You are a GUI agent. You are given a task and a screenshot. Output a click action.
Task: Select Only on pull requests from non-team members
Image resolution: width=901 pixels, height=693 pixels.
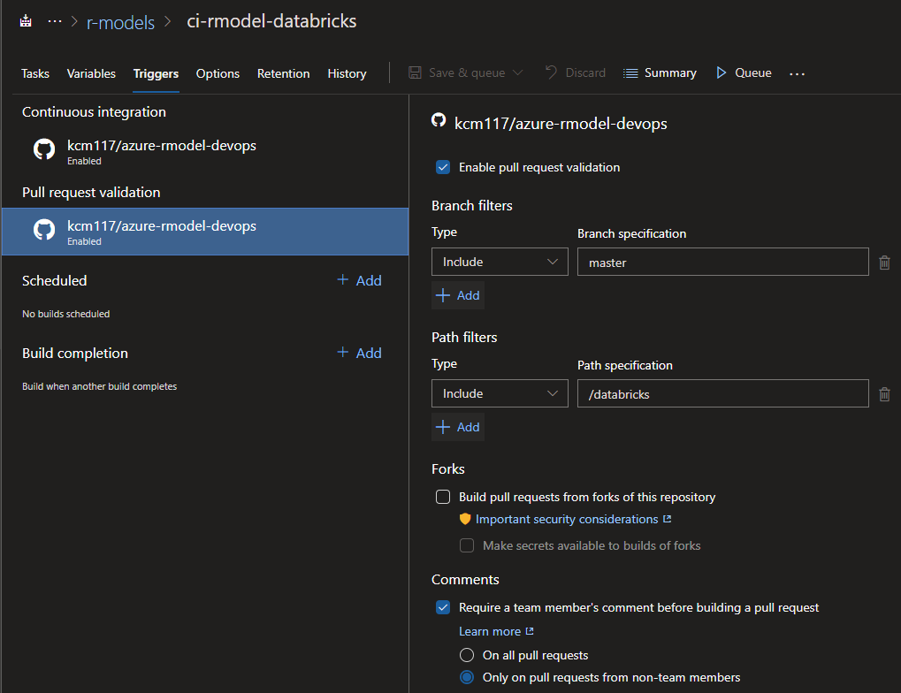[467, 677]
